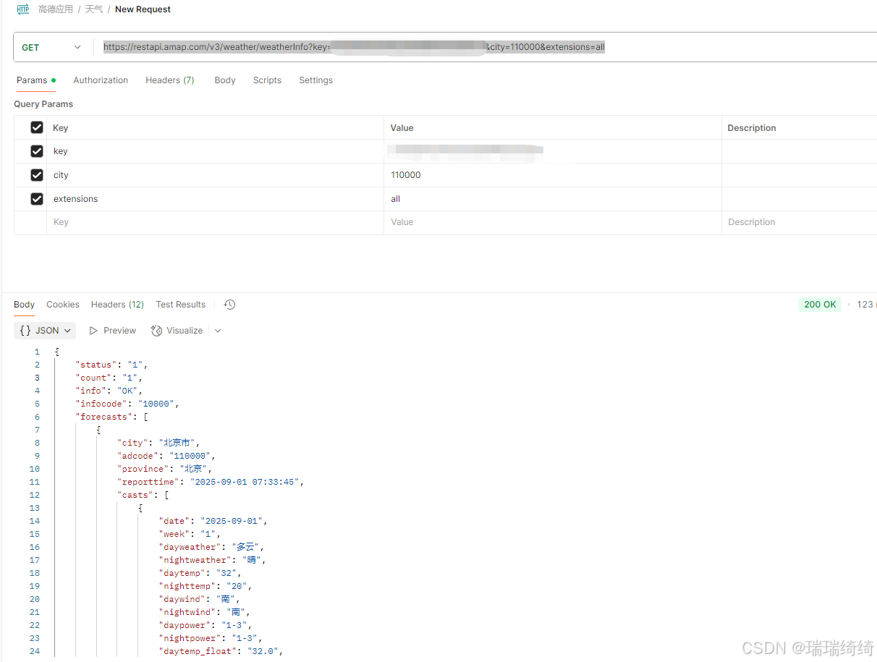Viewport: 877px width, 662px height.
Task: Open the response history clock icon
Action: click(x=229, y=305)
